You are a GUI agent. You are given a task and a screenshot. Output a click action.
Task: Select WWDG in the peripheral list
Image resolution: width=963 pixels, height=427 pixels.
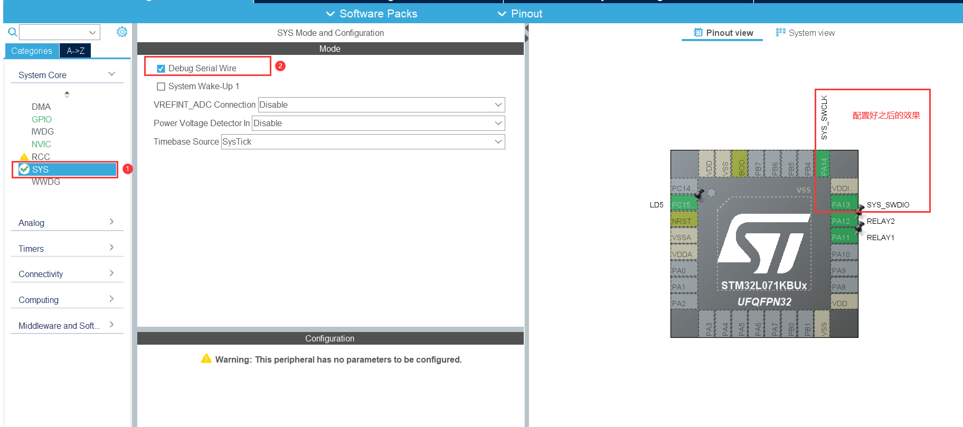pyautogui.click(x=46, y=182)
